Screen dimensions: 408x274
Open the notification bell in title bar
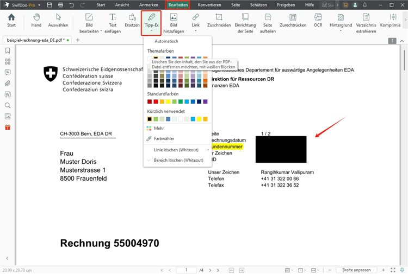[365, 5]
